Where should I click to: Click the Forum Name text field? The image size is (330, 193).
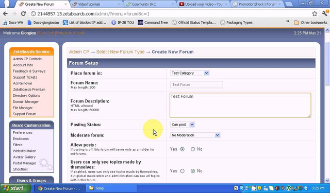[196, 84]
